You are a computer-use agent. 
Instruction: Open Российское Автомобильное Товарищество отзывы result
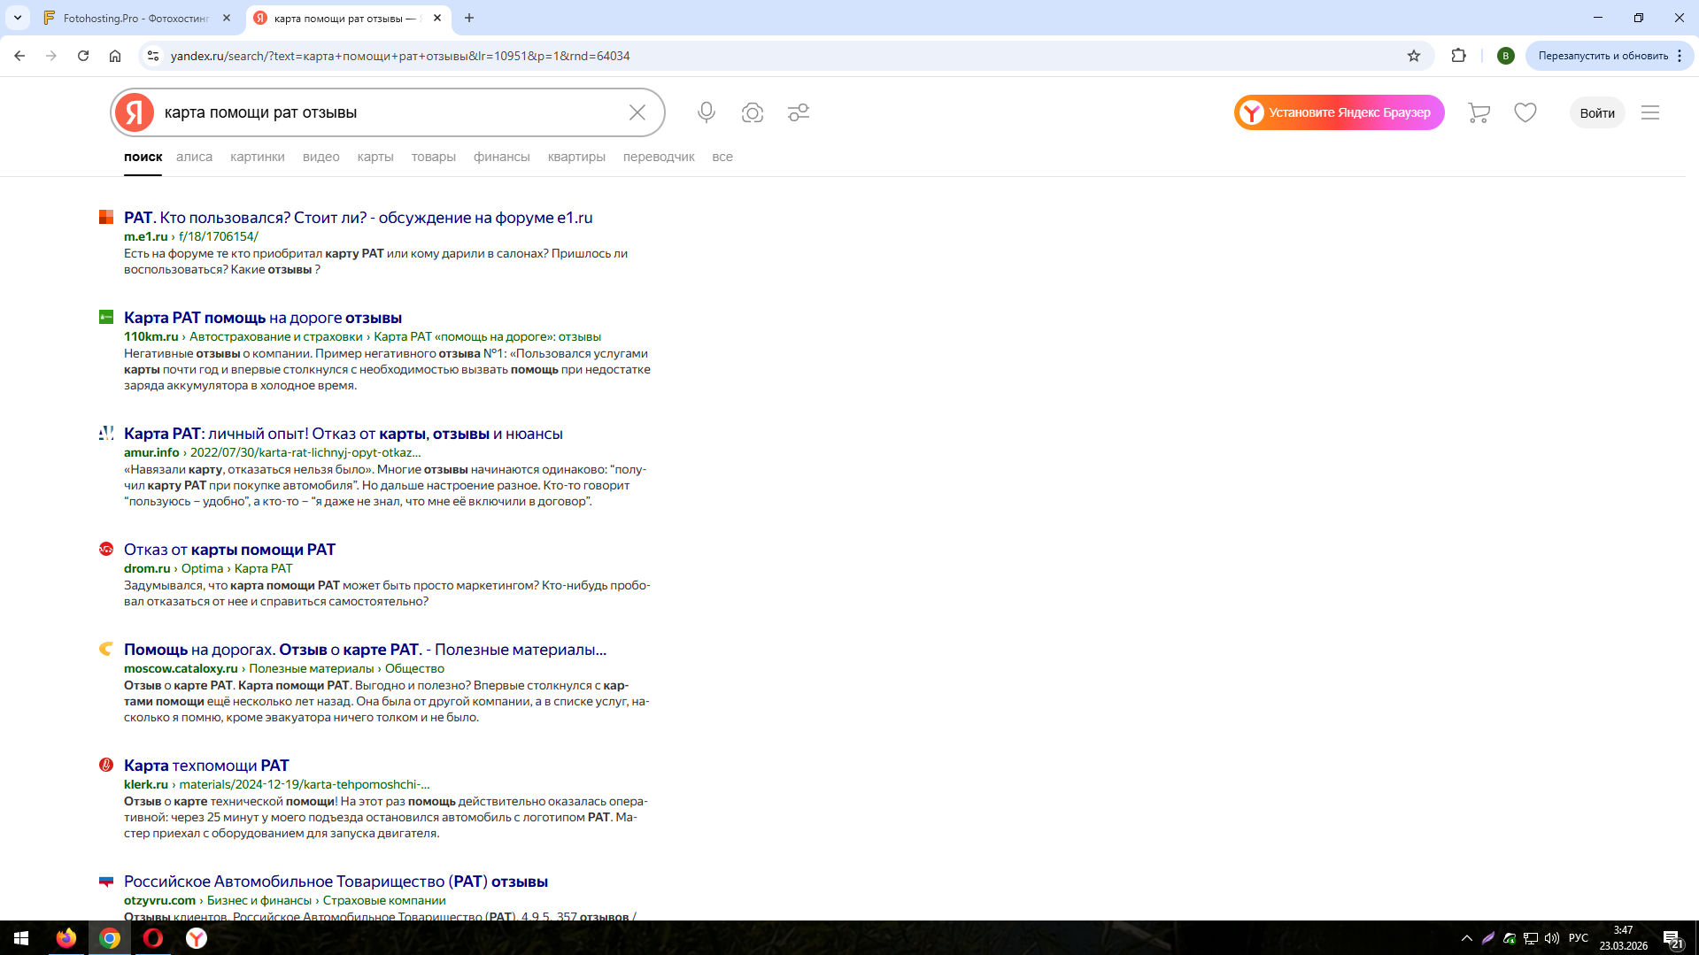click(x=336, y=882)
